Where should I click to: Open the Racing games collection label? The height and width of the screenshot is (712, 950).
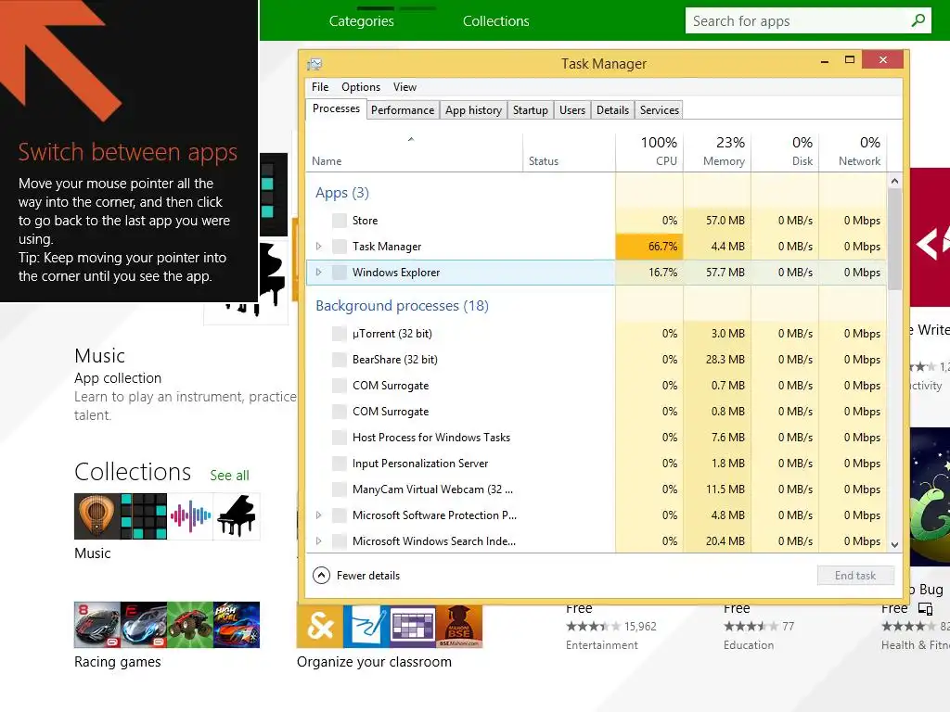(x=118, y=662)
